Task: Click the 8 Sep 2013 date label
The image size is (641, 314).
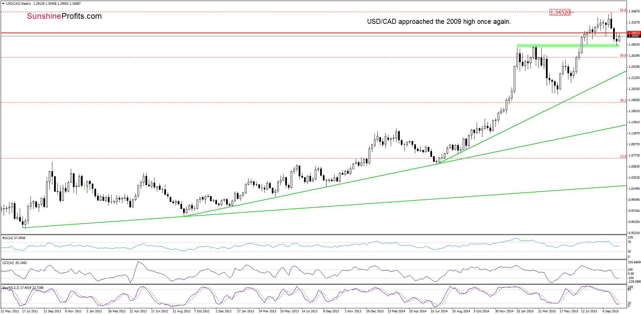Action: [x=331, y=311]
